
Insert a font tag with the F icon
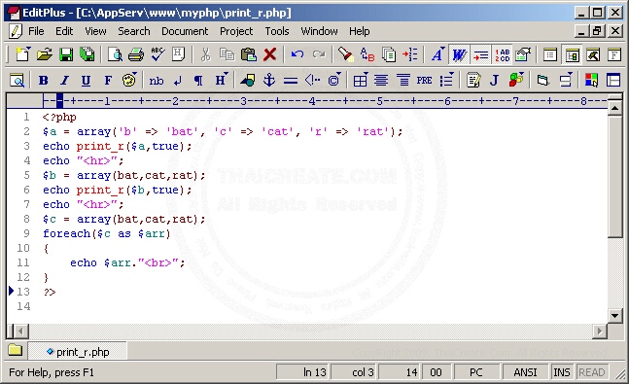108,81
